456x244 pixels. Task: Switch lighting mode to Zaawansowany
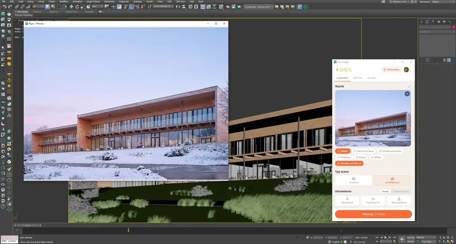(x=401, y=191)
